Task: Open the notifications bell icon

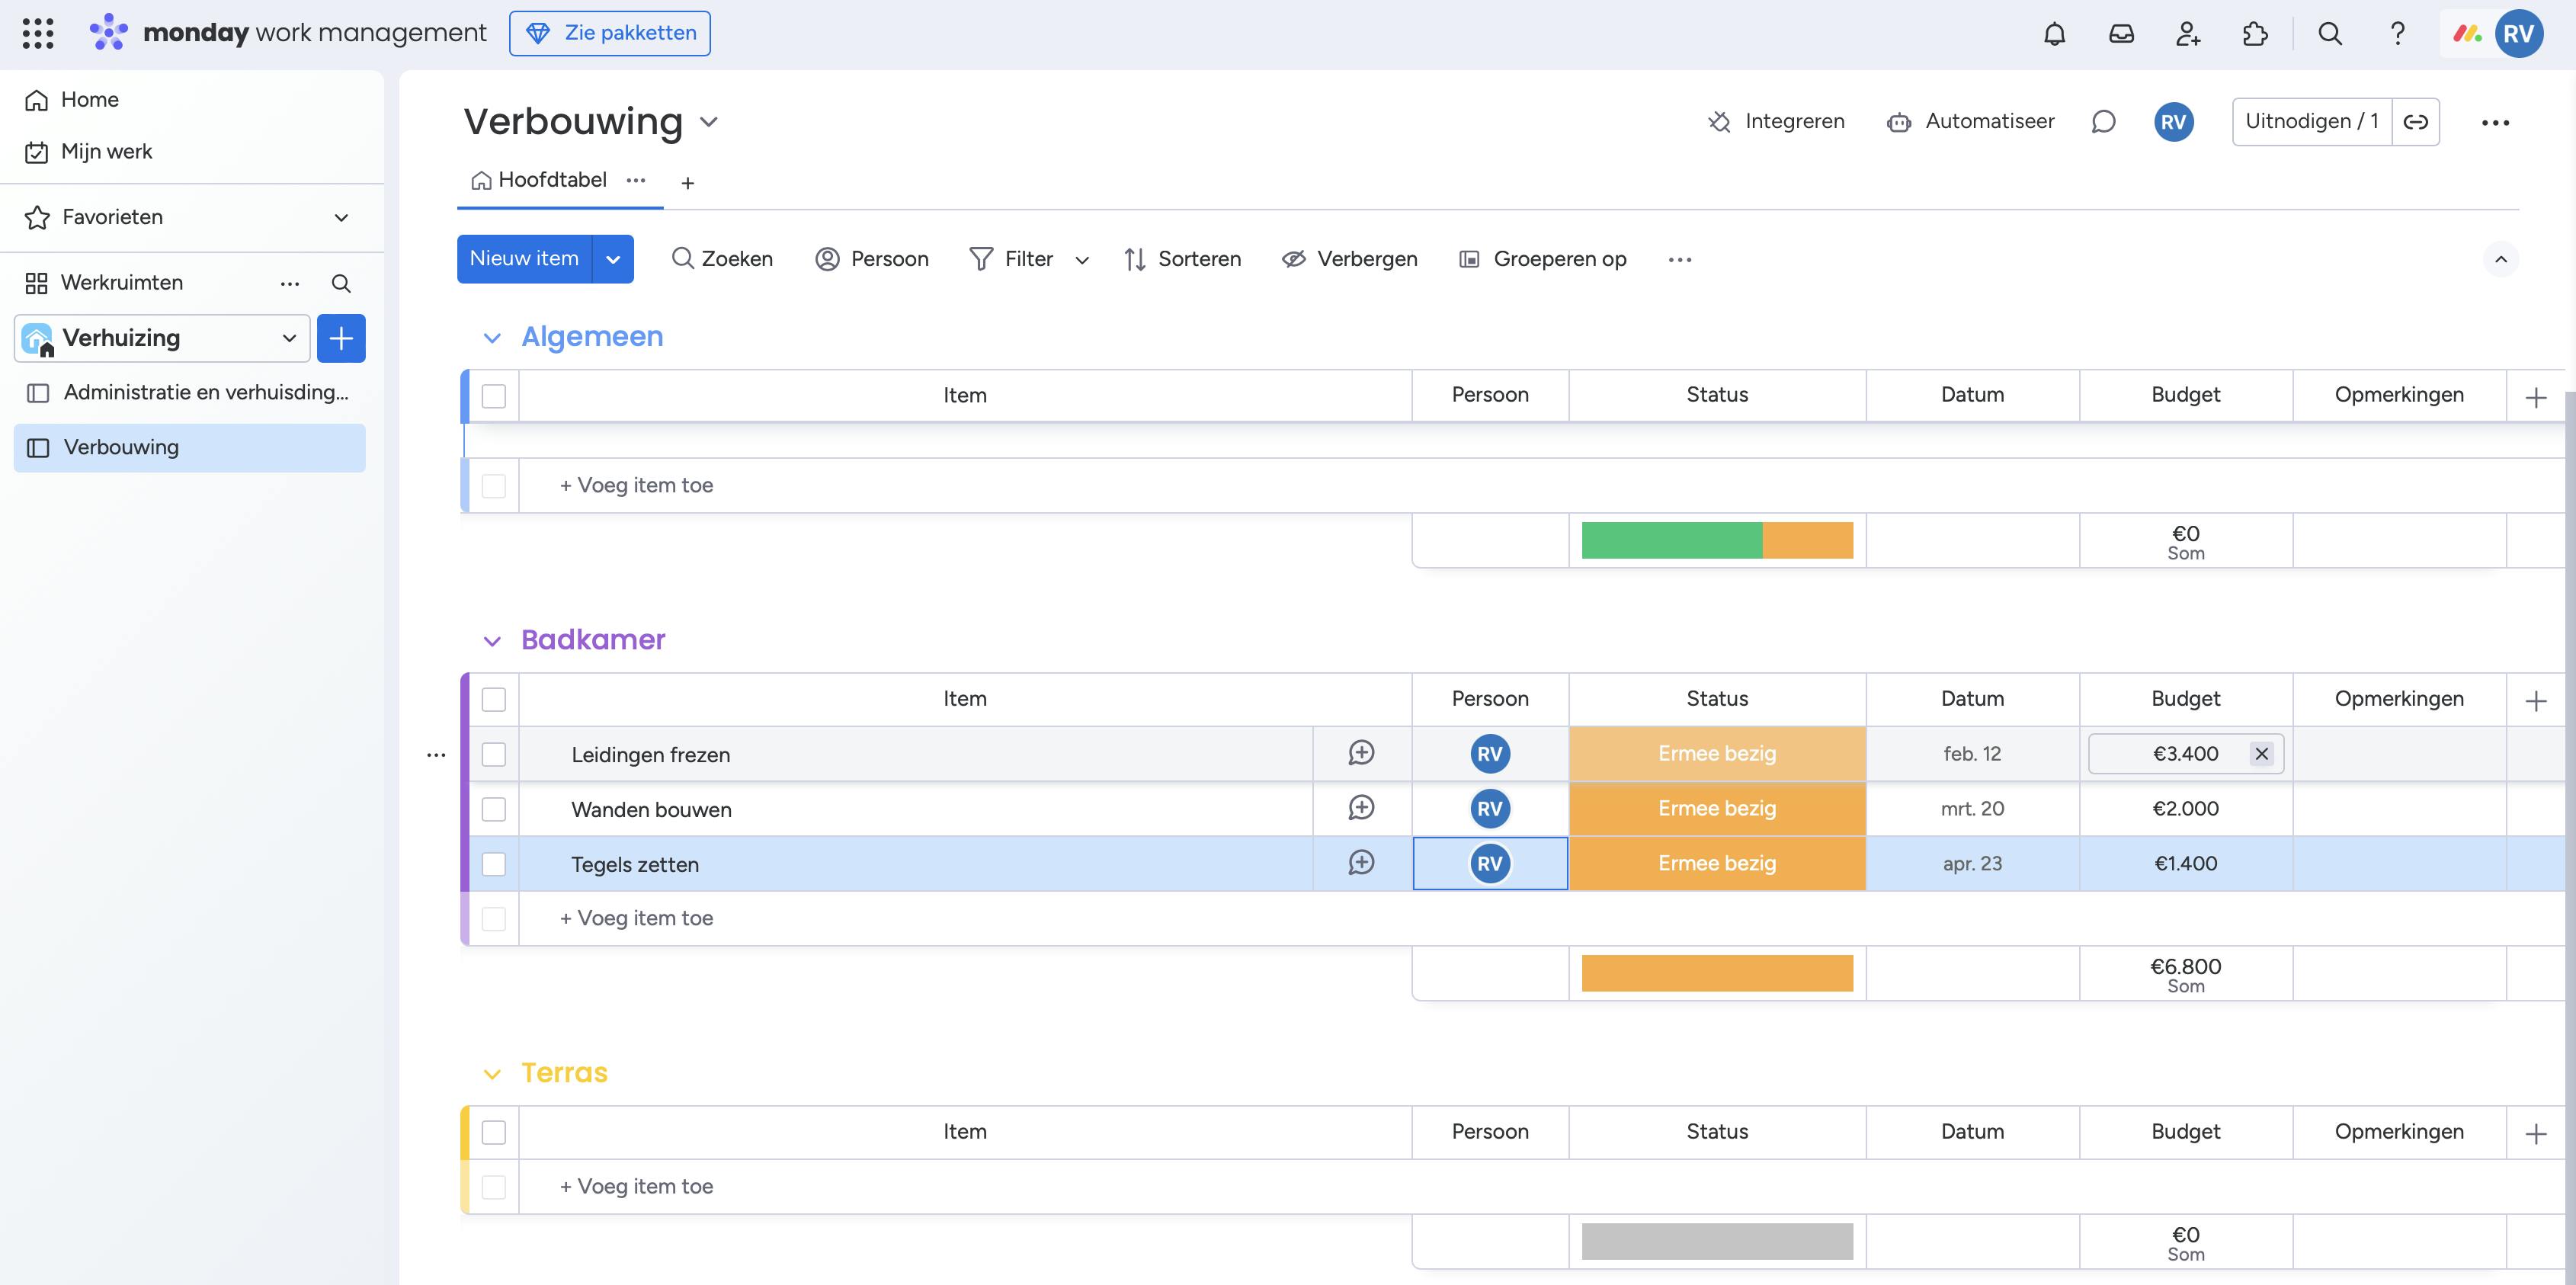Action: pyautogui.click(x=2054, y=34)
